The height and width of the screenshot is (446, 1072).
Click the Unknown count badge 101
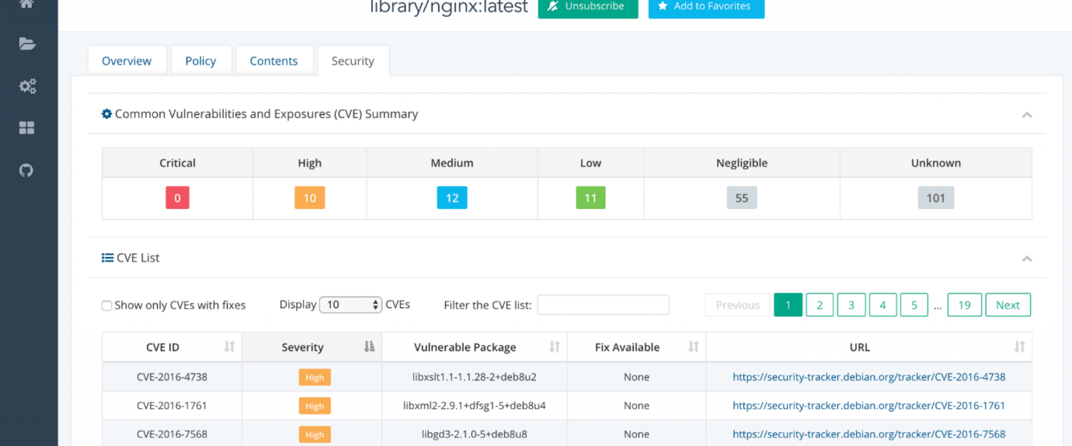point(936,198)
